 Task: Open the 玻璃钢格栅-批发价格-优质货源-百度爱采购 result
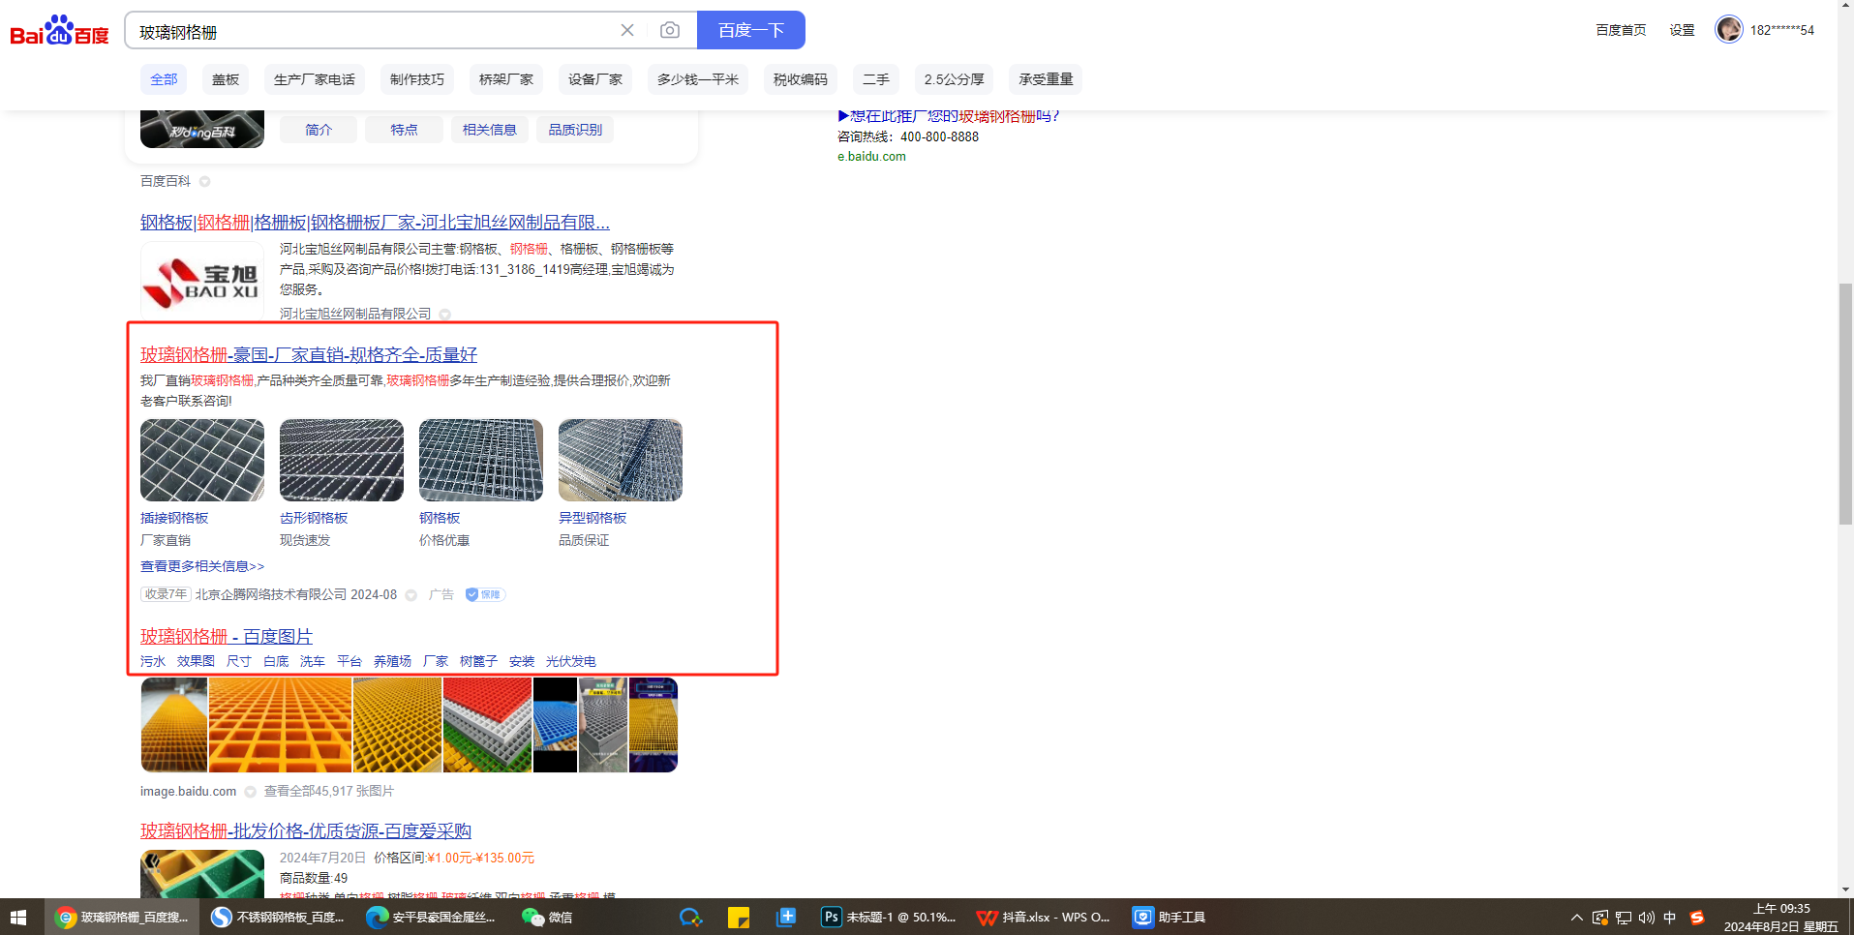point(306,831)
